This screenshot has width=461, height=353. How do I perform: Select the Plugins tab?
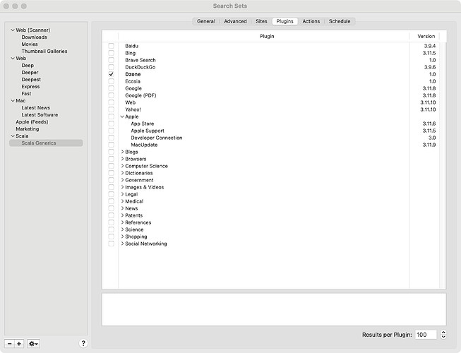coord(285,21)
